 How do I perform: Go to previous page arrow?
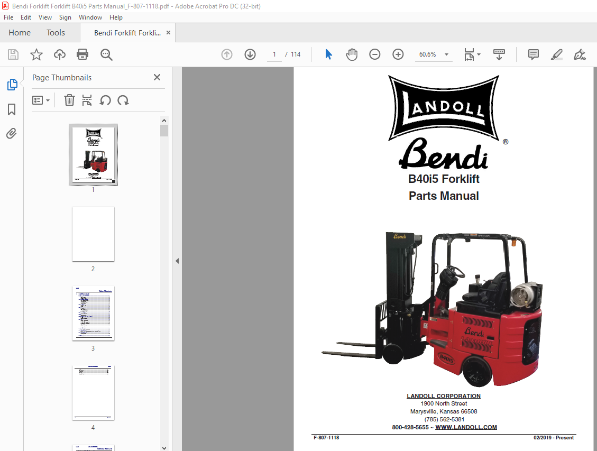pos(227,54)
